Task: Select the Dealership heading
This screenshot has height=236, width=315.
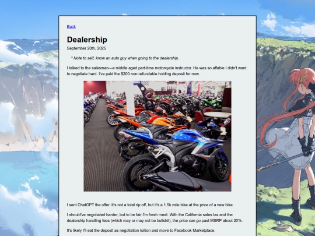Action: [x=87, y=40]
